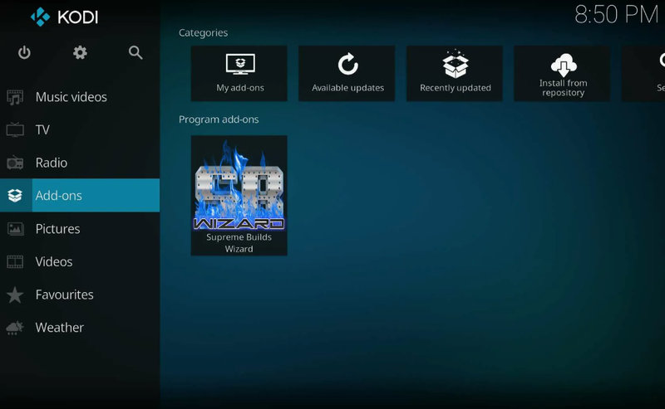Image resolution: width=665 pixels, height=409 pixels.
Task: Open the search magnifier icon
Action: pos(135,52)
